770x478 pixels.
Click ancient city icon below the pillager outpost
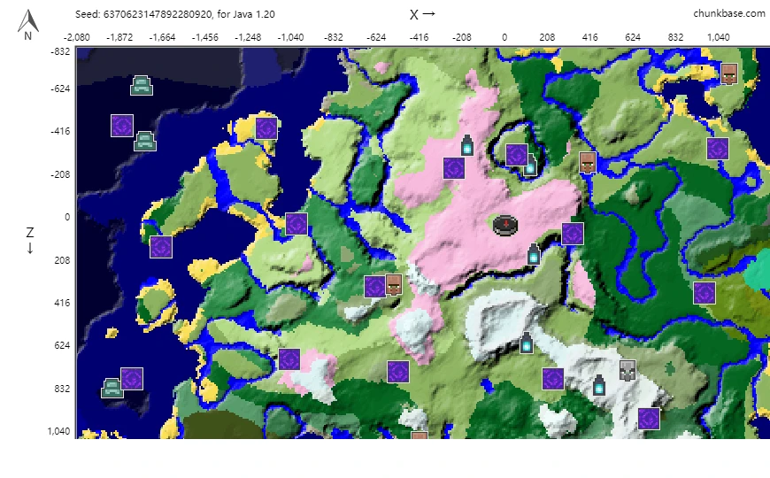click(598, 385)
